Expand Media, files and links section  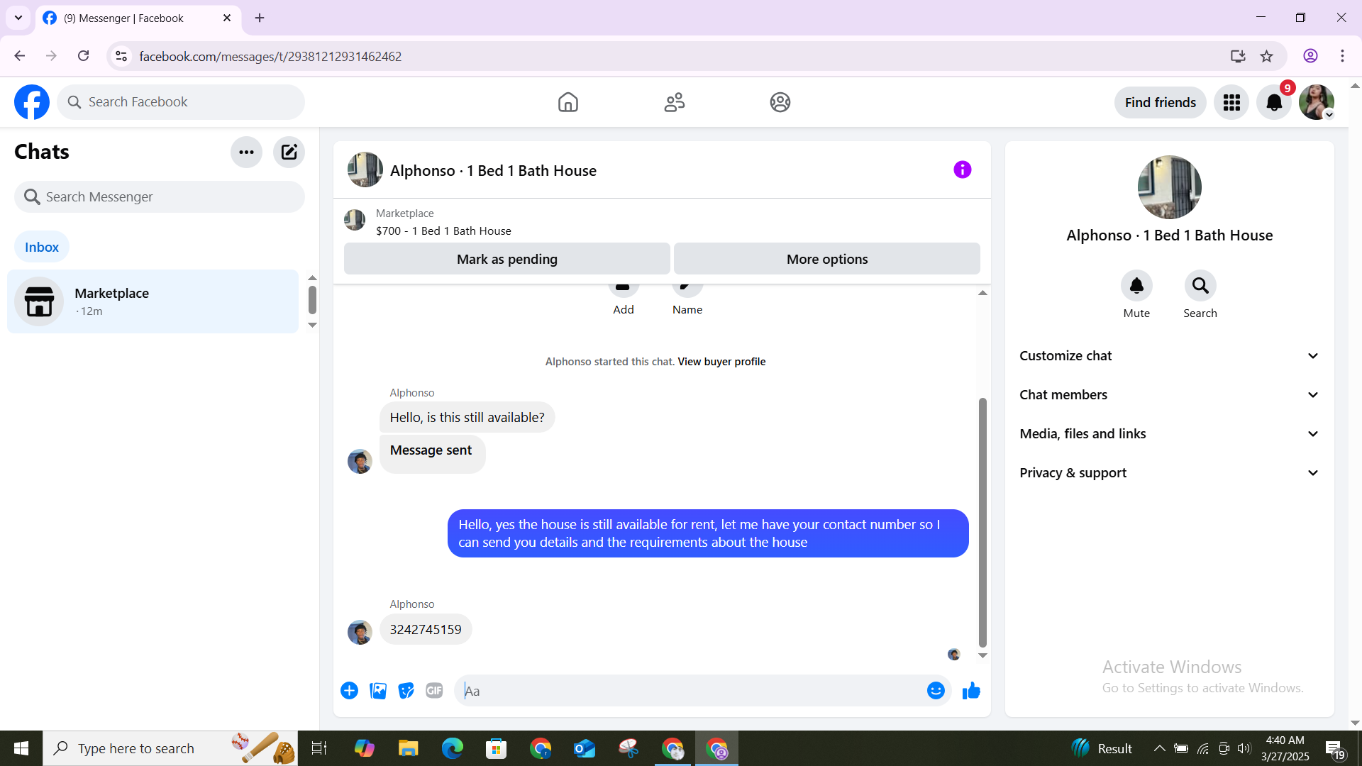[1169, 434]
